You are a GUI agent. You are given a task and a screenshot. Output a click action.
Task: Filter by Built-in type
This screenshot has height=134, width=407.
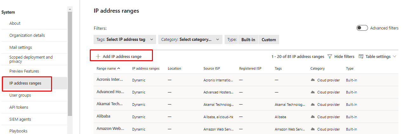coord(248,40)
